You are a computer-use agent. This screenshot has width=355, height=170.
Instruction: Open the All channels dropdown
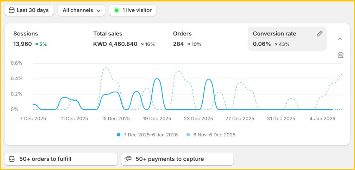[x=81, y=10]
